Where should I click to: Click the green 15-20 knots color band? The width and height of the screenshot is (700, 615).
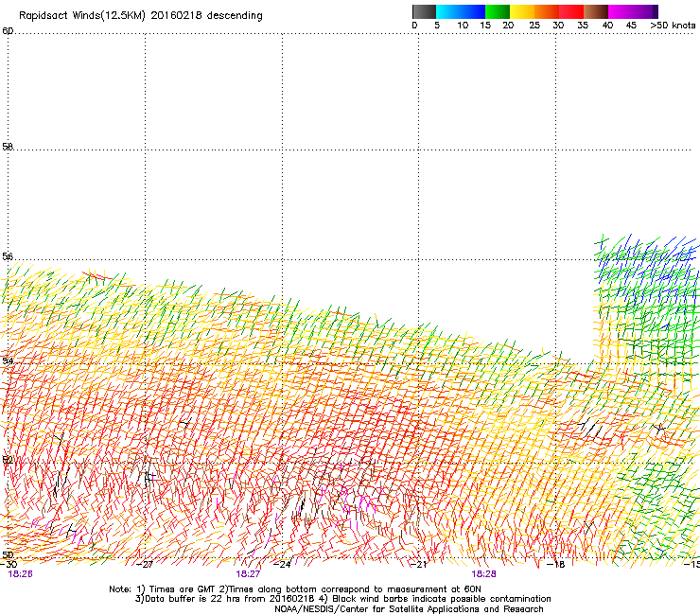(498, 11)
